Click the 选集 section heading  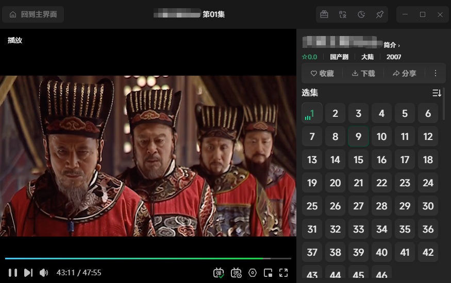(310, 93)
